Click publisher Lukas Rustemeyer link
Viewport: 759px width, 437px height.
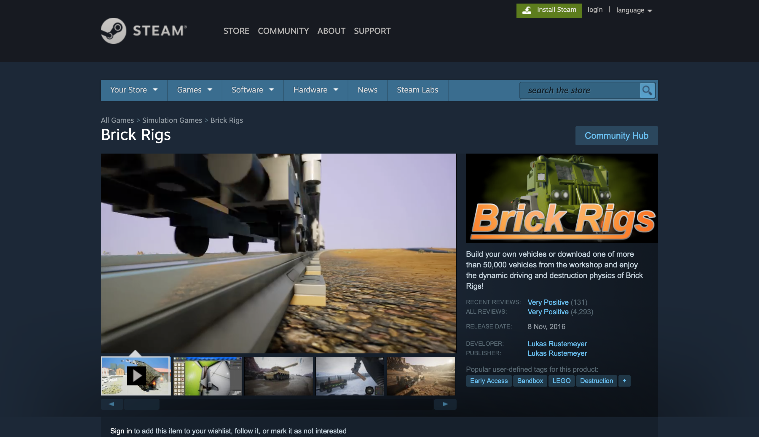[x=557, y=353]
